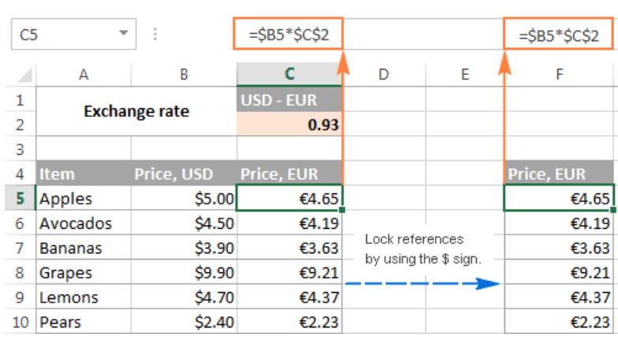Screen dimensions: 618x337
Task: Click the formula bar options dots
Action: [155, 35]
